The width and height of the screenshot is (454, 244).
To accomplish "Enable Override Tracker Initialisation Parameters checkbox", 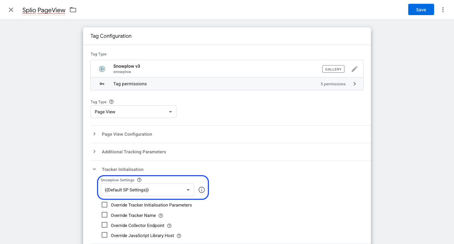I will tap(105, 205).
